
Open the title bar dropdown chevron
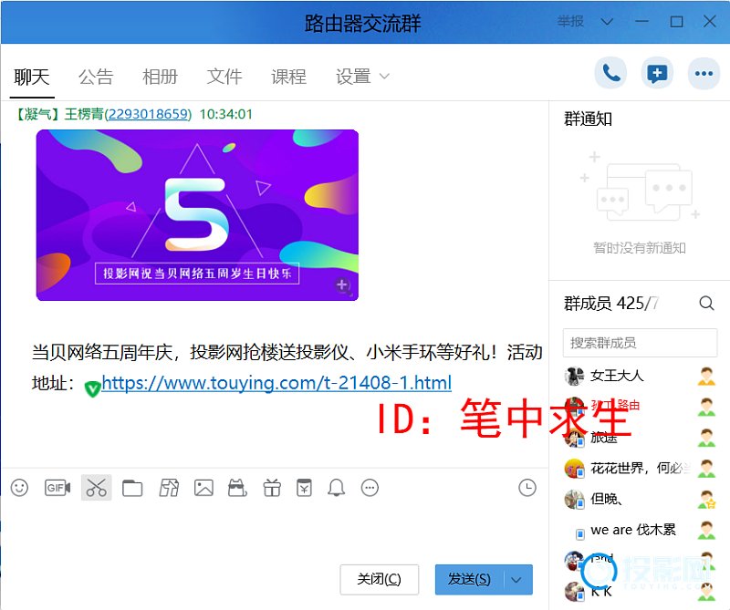pyautogui.click(x=607, y=21)
